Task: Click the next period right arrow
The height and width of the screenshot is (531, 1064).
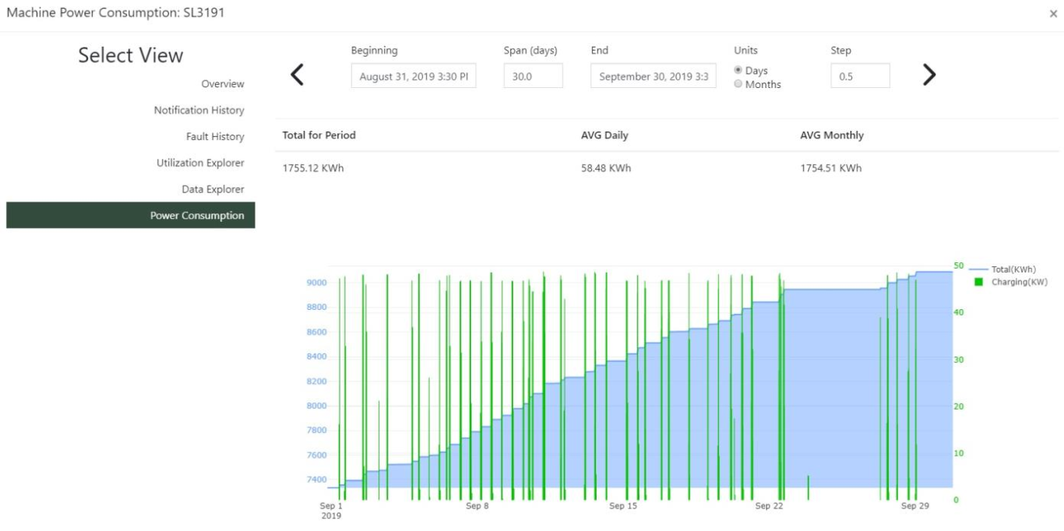Action: (x=928, y=75)
